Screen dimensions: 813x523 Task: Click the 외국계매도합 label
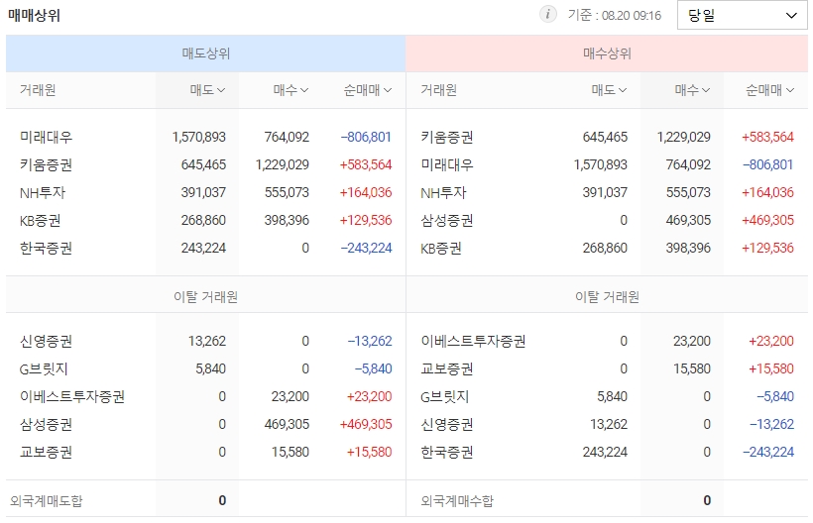(x=47, y=501)
